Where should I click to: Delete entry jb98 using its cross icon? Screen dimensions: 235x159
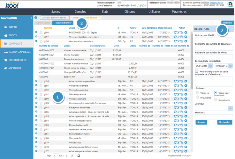tap(186, 33)
